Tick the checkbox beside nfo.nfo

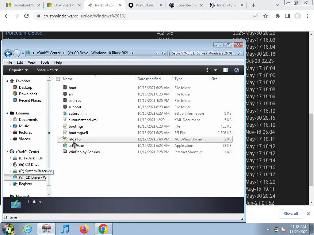coord(60,139)
